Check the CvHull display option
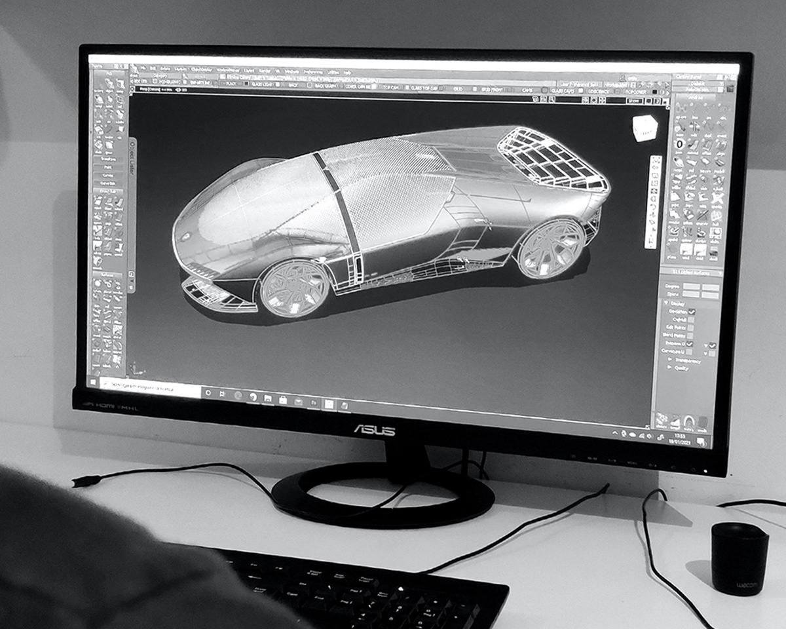786x629 pixels. click(691, 320)
